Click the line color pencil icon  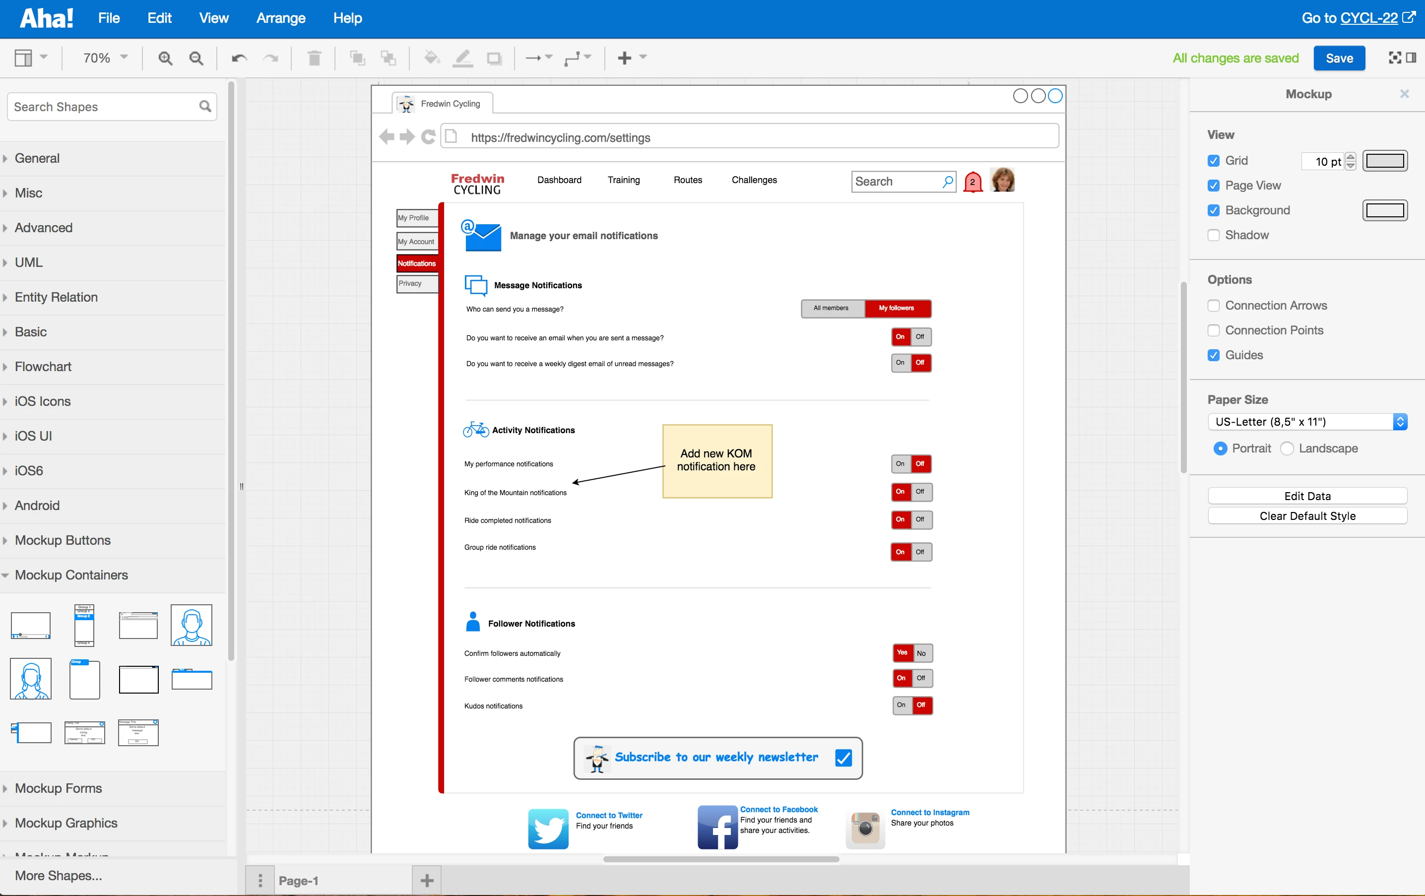(x=462, y=58)
